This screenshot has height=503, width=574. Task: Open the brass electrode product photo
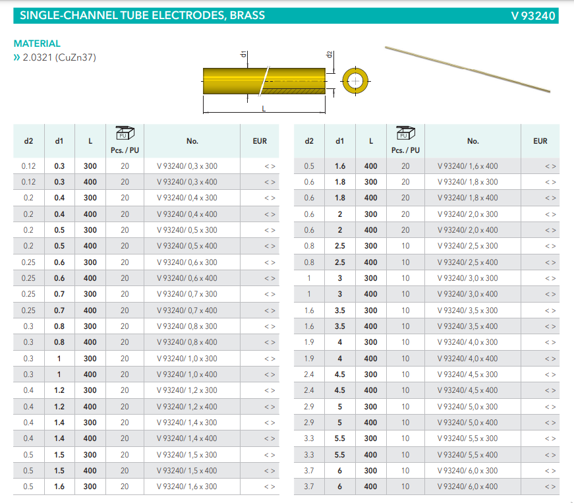point(467,68)
